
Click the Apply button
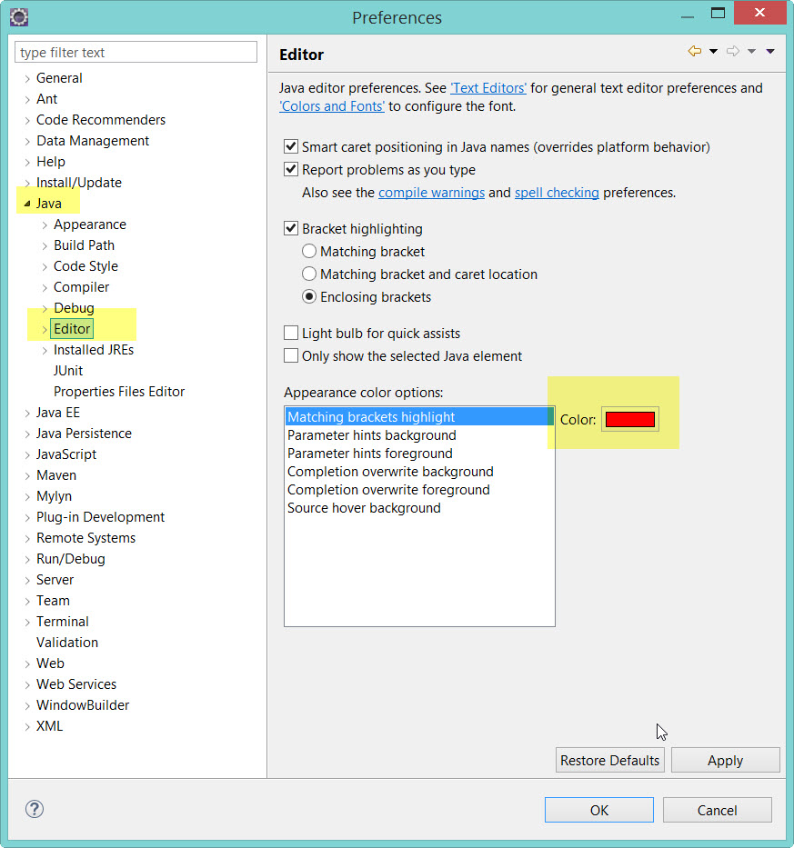pyautogui.click(x=725, y=761)
